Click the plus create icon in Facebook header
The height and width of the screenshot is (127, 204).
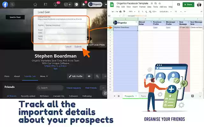70,5
